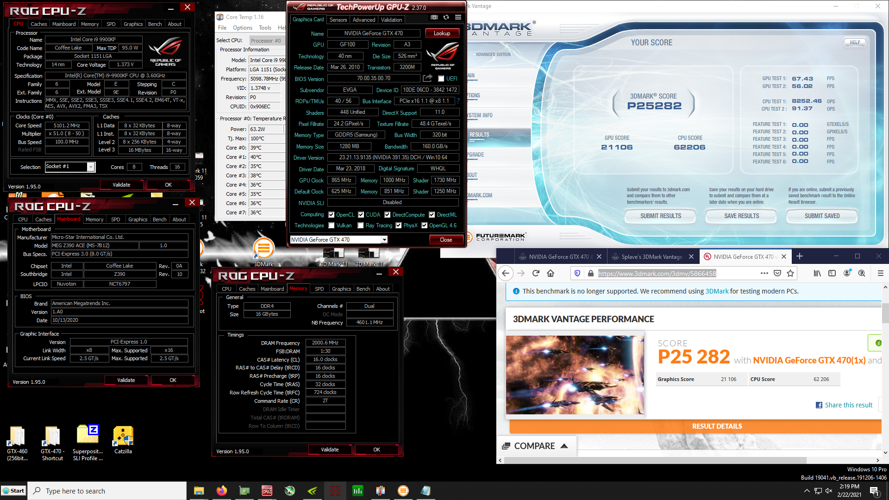Open a new Firefox tab

point(800,256)
